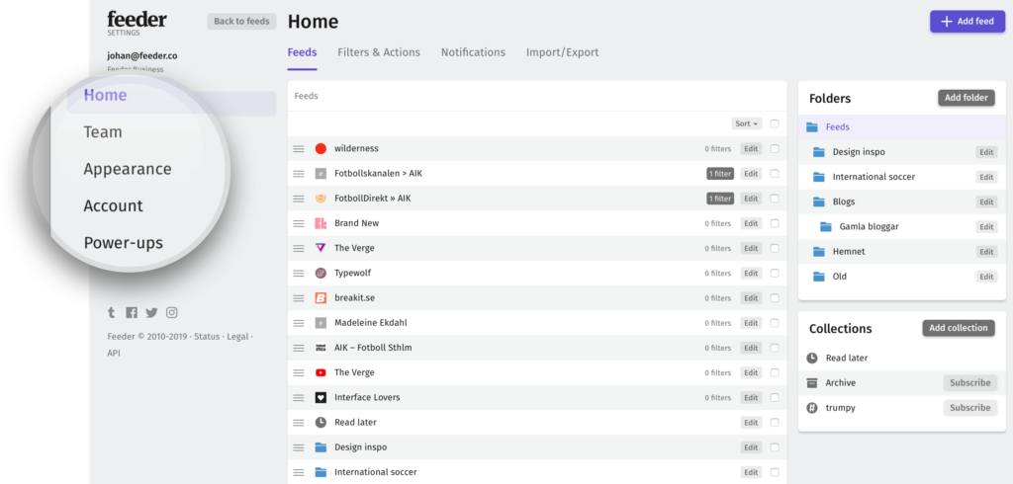Click the drag handle of wilderness row
The width and height of the screenshot is (1013, 484).
pos(299,148)
